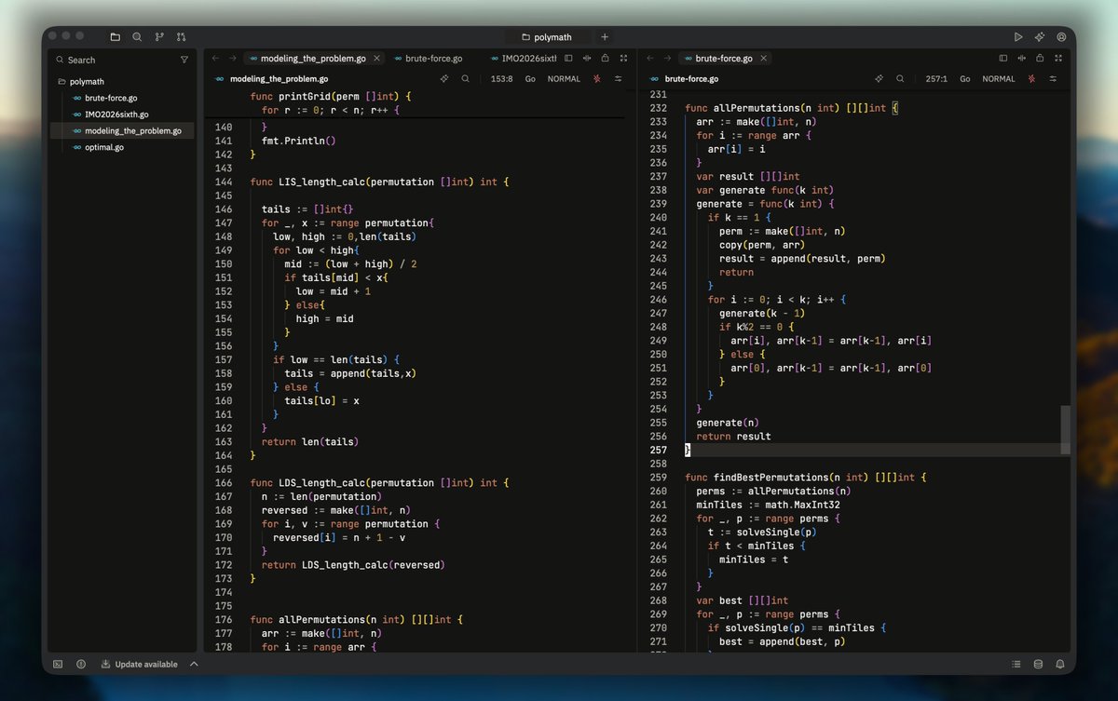
Task: Open diagnostics info icon in status bar
Action: (81, 664)
